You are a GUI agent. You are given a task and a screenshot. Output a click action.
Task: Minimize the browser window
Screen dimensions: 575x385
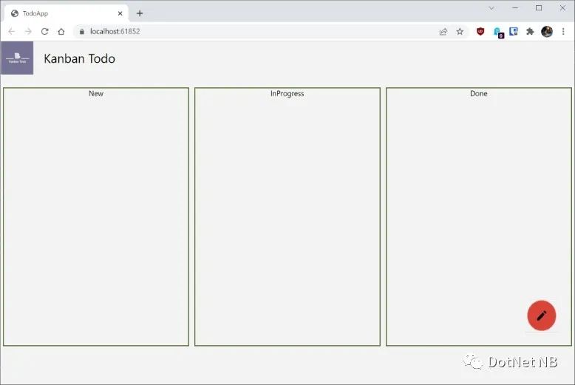pyautogui.click(x=515, y=8)
